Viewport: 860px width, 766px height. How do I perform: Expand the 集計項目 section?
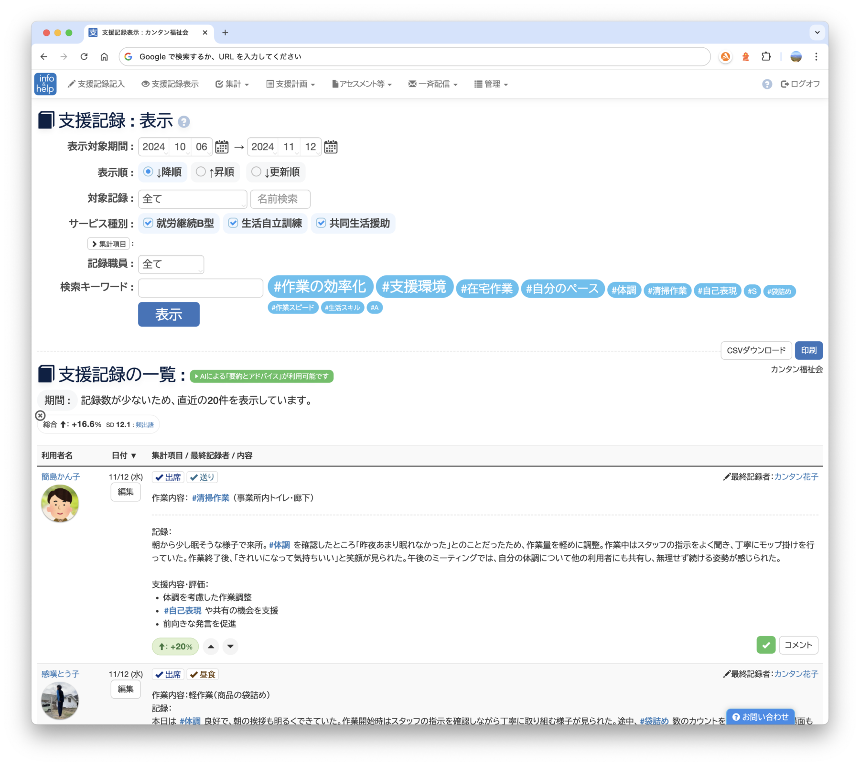(108, 244)
